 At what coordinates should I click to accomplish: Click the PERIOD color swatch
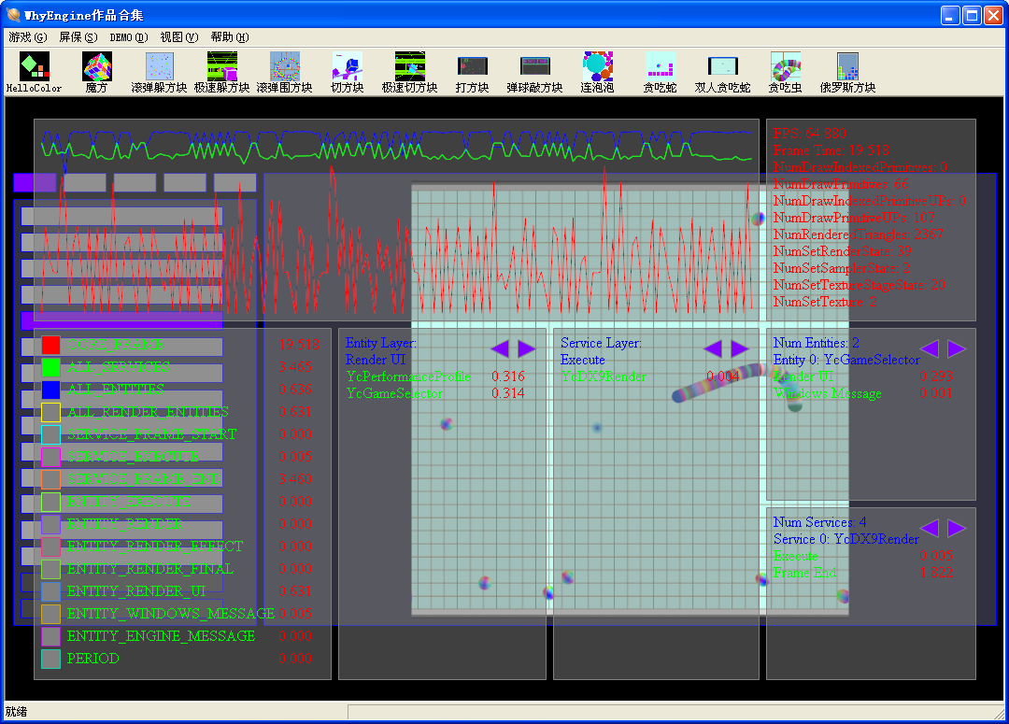coord(50,659)
